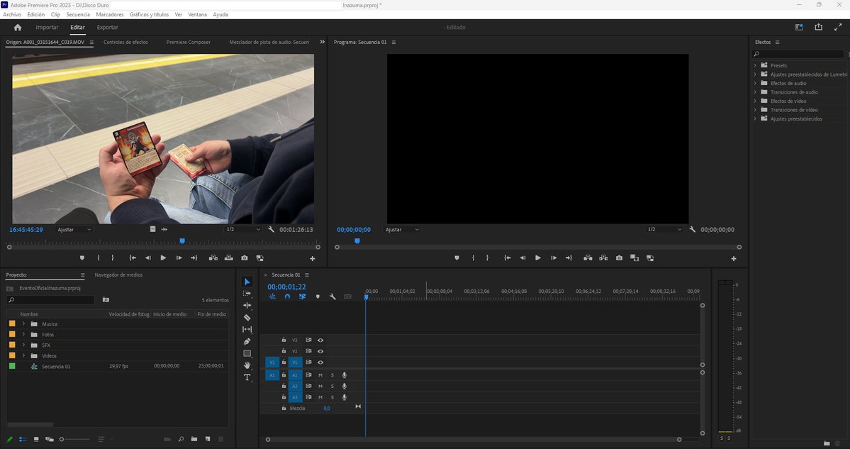Screen dimensions: 850x449
Task: Switch to Controles de efectos tab
Action: pos(125,42)
